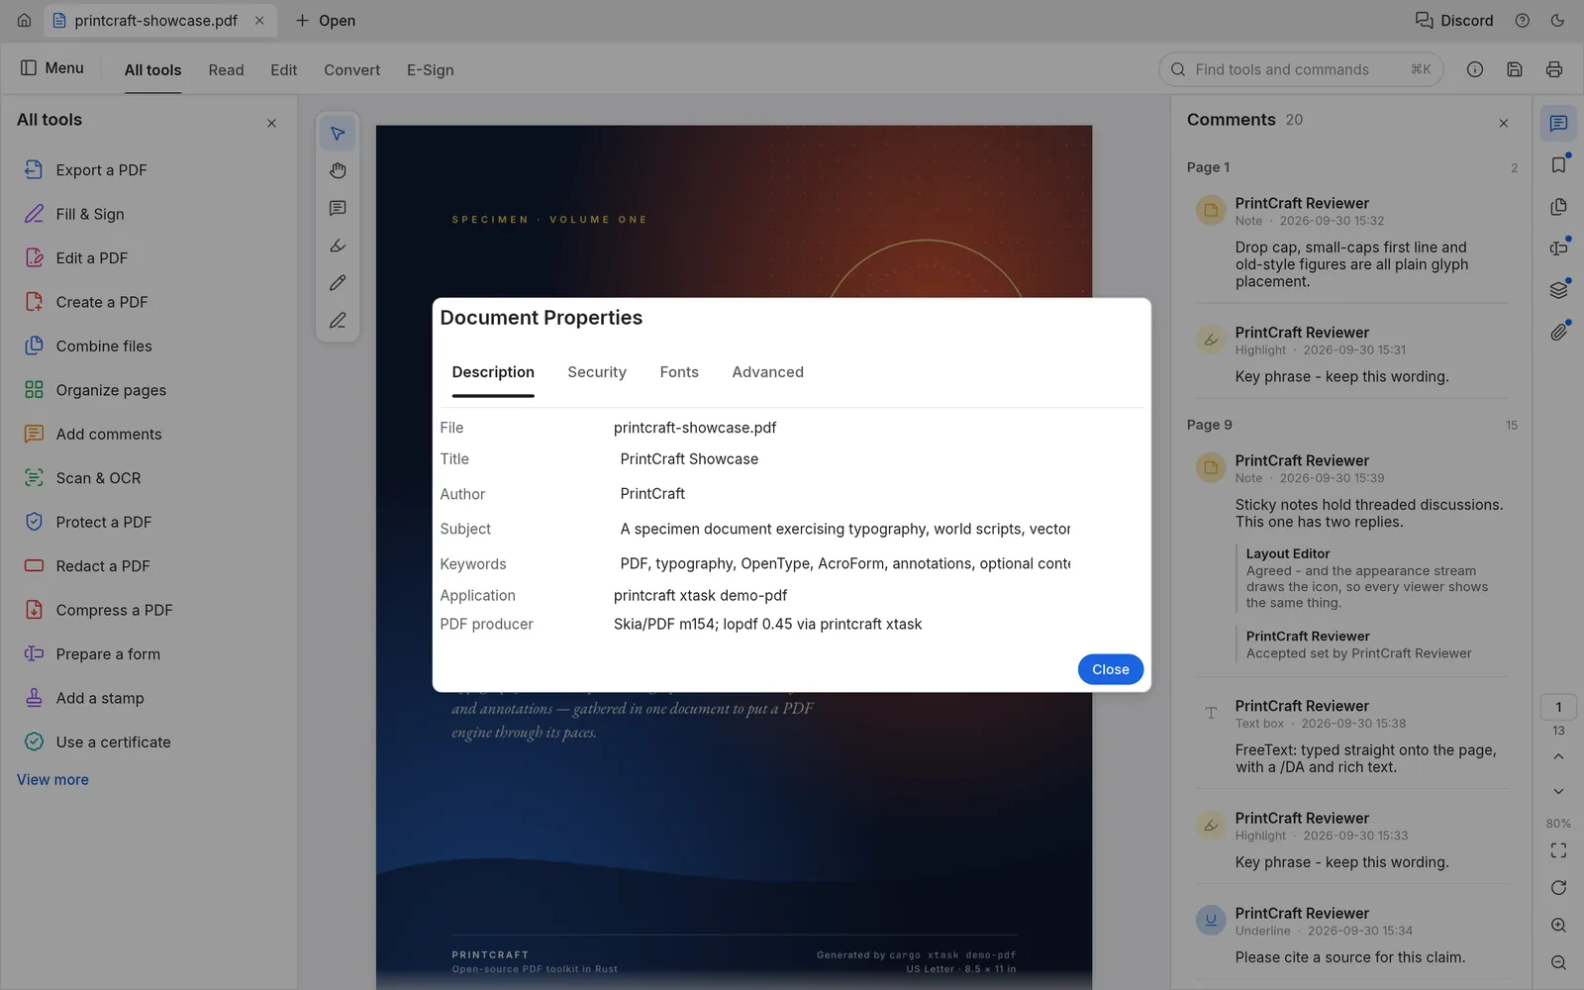Select the Description tab
1584x990 pixels.
[x=493, y=372]
